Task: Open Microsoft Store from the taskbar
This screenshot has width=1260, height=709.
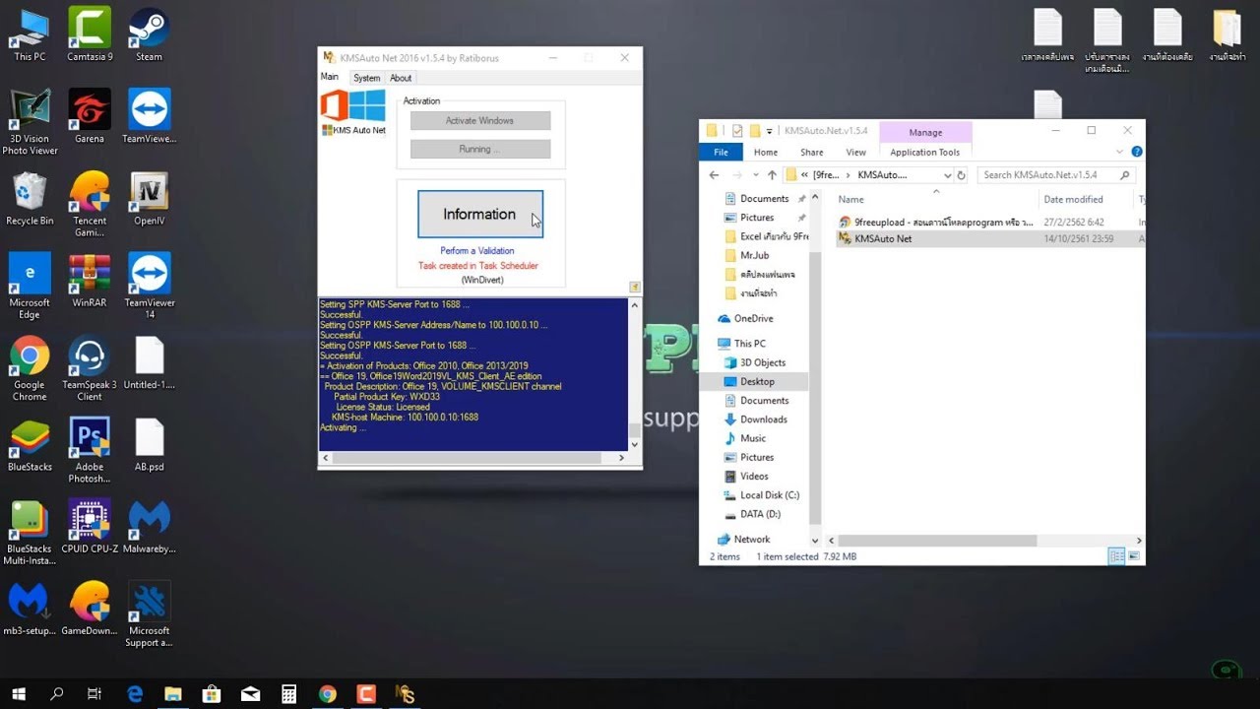Action: pyautogui.click(x=212, y=694)
